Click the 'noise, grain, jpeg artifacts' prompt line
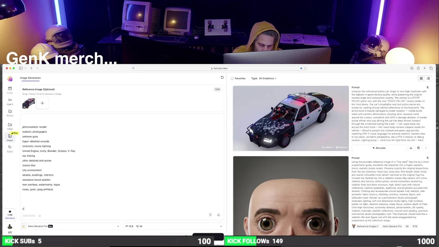 pyautogui.click(x=38, y=189)
